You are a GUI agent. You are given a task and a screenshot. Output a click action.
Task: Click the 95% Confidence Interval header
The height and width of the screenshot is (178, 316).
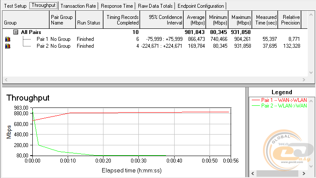pos(161,20)
